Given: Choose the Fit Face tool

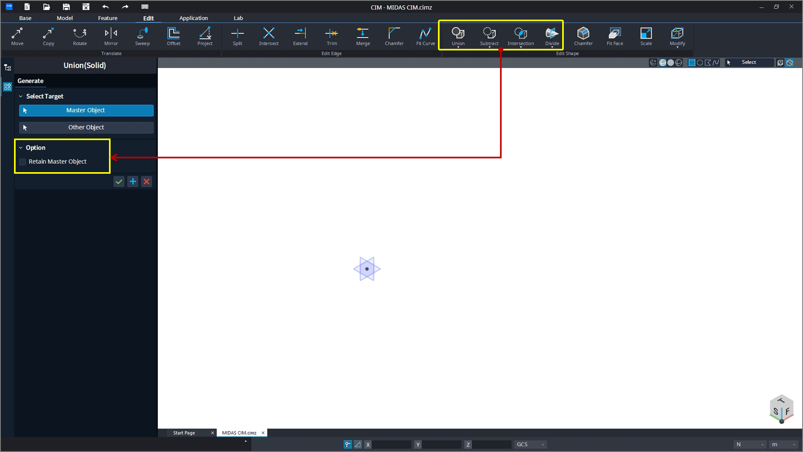Looking at the screenshot, I should tap(615, 36).
